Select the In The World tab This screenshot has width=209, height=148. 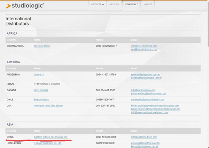(x=131, y=5)
